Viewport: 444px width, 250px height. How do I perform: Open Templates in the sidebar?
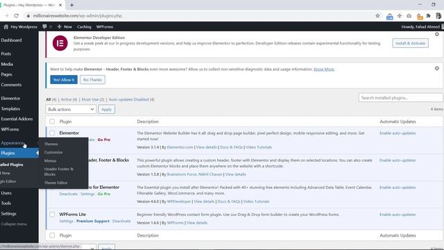(10, 108)
